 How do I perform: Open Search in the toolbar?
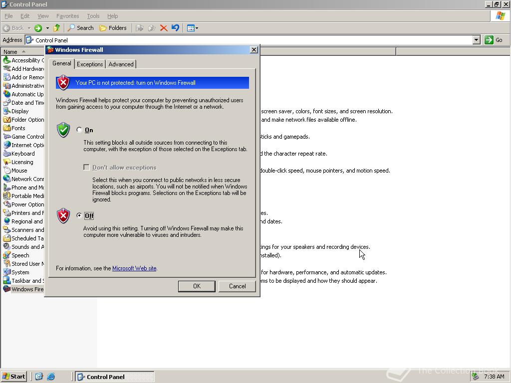pos(80,28)
